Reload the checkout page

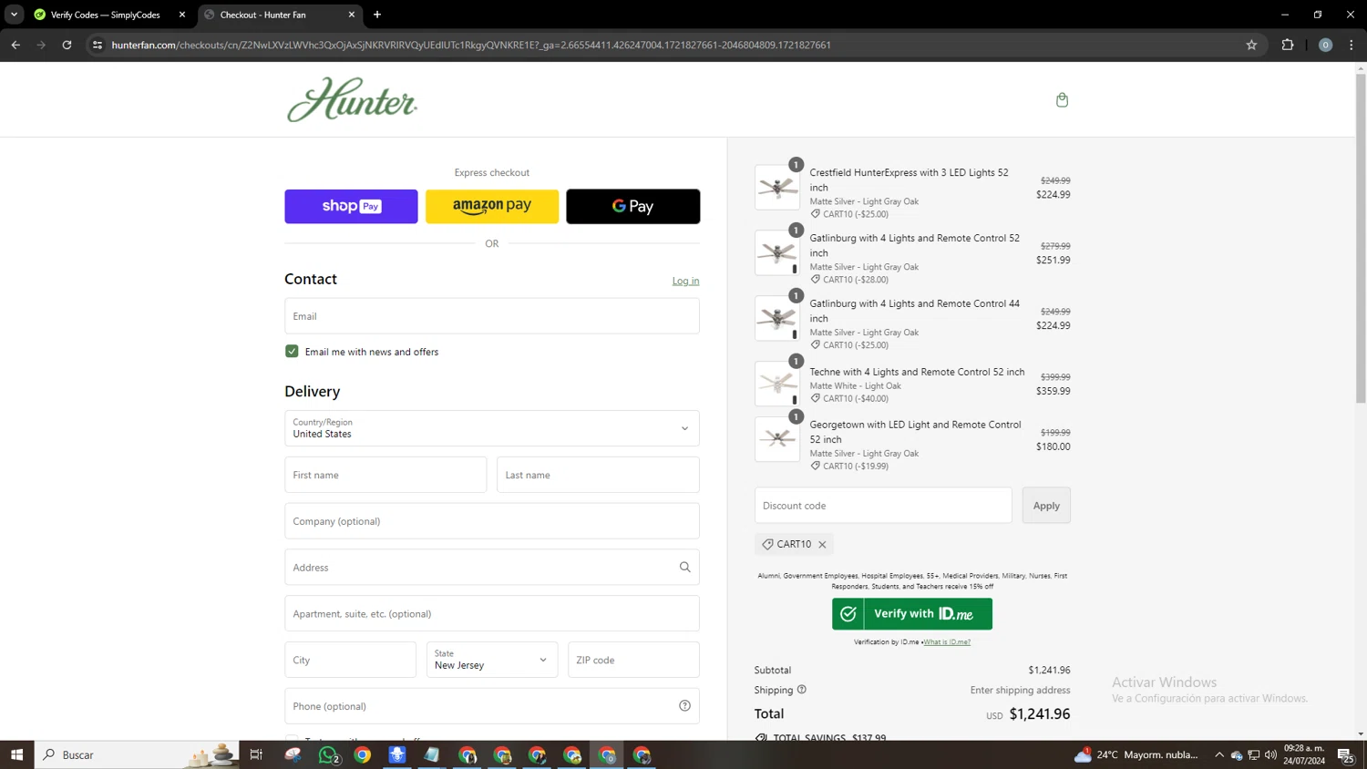click(x=67, y=45)
